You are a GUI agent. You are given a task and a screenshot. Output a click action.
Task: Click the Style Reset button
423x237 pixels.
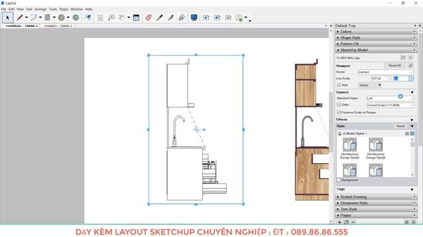tap(401, 126)
